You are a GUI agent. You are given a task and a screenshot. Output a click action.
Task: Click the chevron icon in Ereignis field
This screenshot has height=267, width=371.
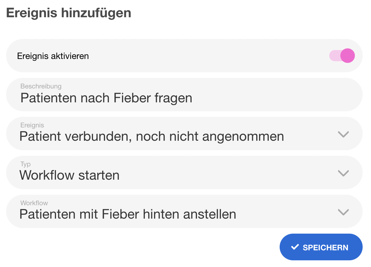[x=343, y=134]
